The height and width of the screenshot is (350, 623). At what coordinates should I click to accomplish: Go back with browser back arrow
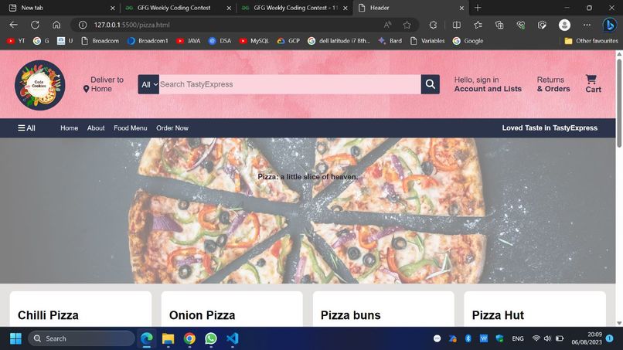click(x=13, y=25)
